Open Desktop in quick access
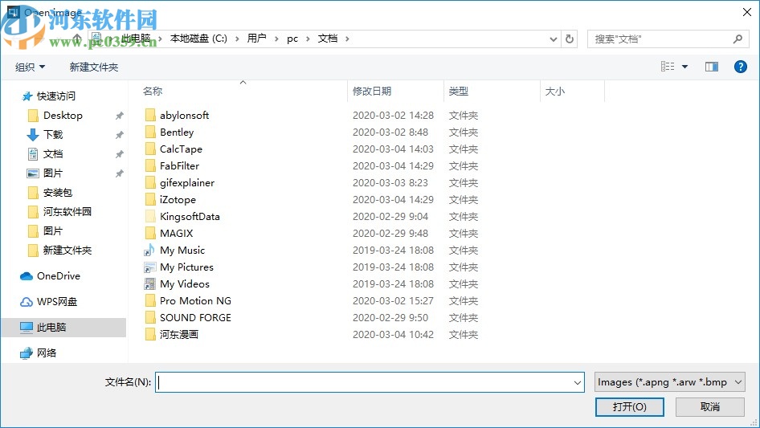760x428 pixels. [63, 116]
